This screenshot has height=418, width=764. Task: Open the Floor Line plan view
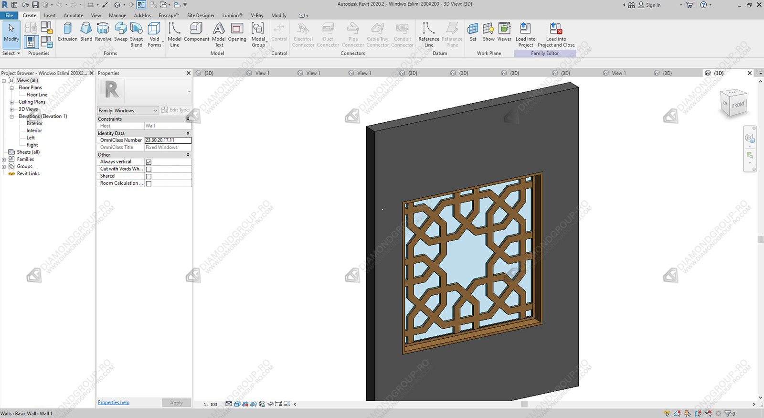coord(37,95)
